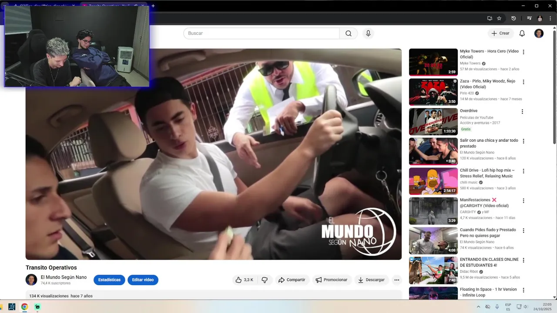Open Myke Towers Hora Cero thumbnail
Viewport: 557px width, 313px height.
[x=433, y=62]
